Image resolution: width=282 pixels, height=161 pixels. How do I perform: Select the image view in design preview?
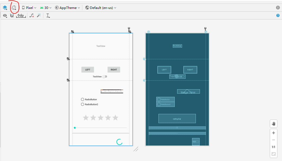coord(112,91)
